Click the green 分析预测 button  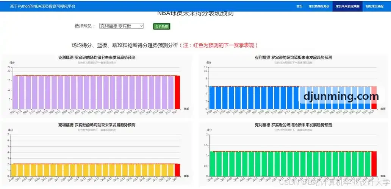click(x=161, y=26)
